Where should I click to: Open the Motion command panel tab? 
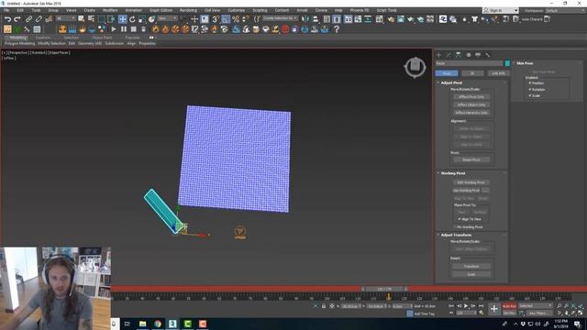click(468, 55)
